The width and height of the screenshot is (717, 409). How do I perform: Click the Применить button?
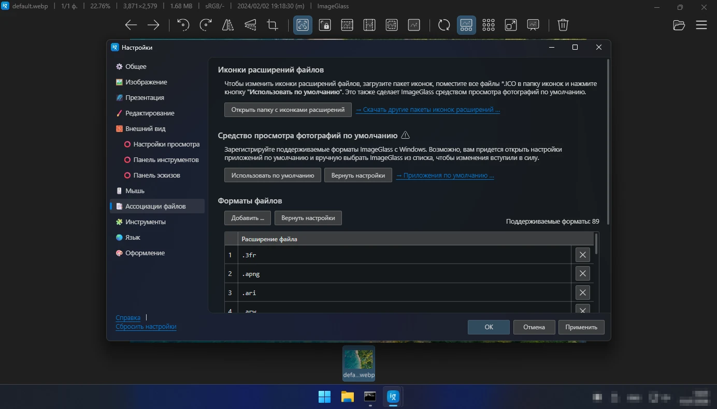(x=581, y=327)
